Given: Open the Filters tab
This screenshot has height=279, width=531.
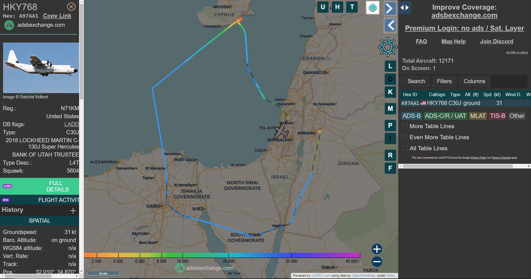Looking at the screenshot, I should [444, 81].
